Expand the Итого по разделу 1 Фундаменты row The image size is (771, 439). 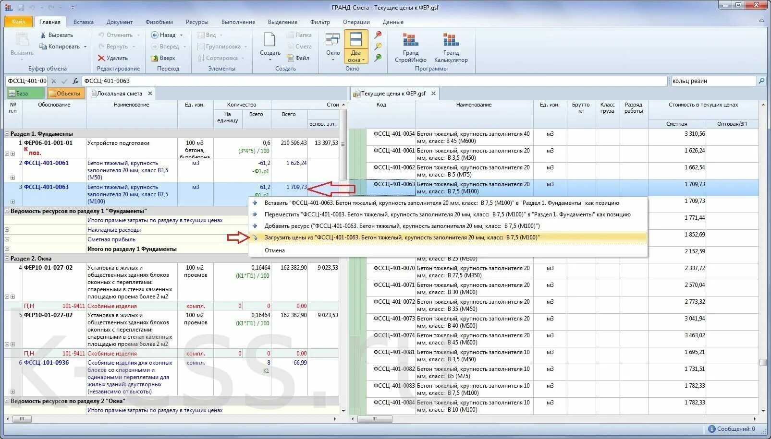[7, 249]
